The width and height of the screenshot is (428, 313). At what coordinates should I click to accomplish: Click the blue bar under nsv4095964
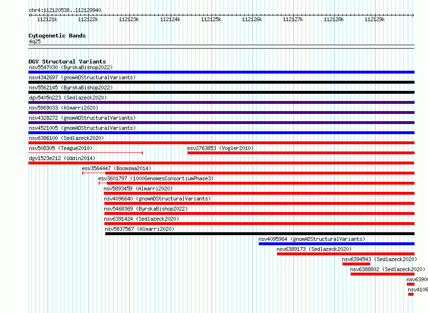[337, 244]
